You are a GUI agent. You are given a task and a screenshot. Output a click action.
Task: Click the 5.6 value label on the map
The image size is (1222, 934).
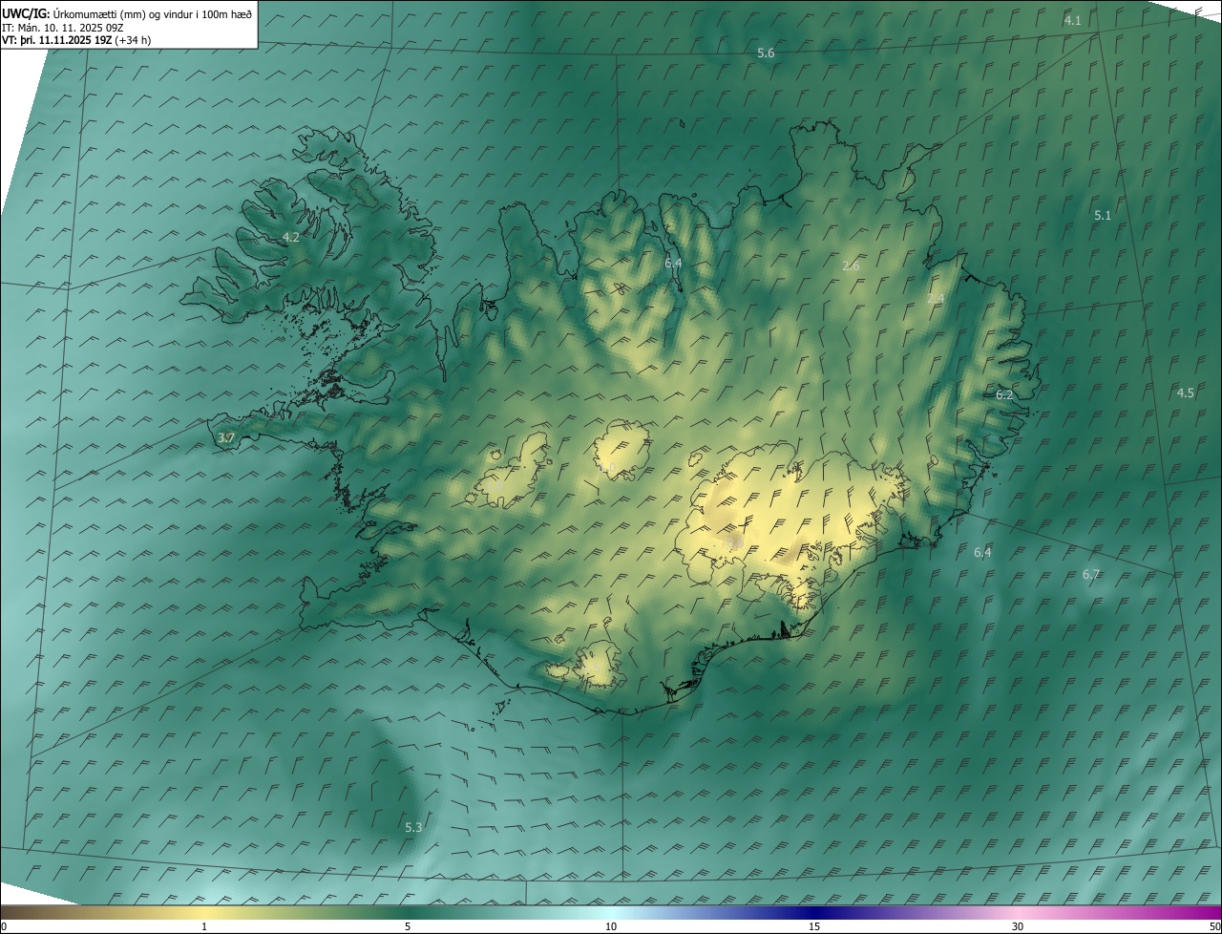pyautogui.click(x=766, y=53)
